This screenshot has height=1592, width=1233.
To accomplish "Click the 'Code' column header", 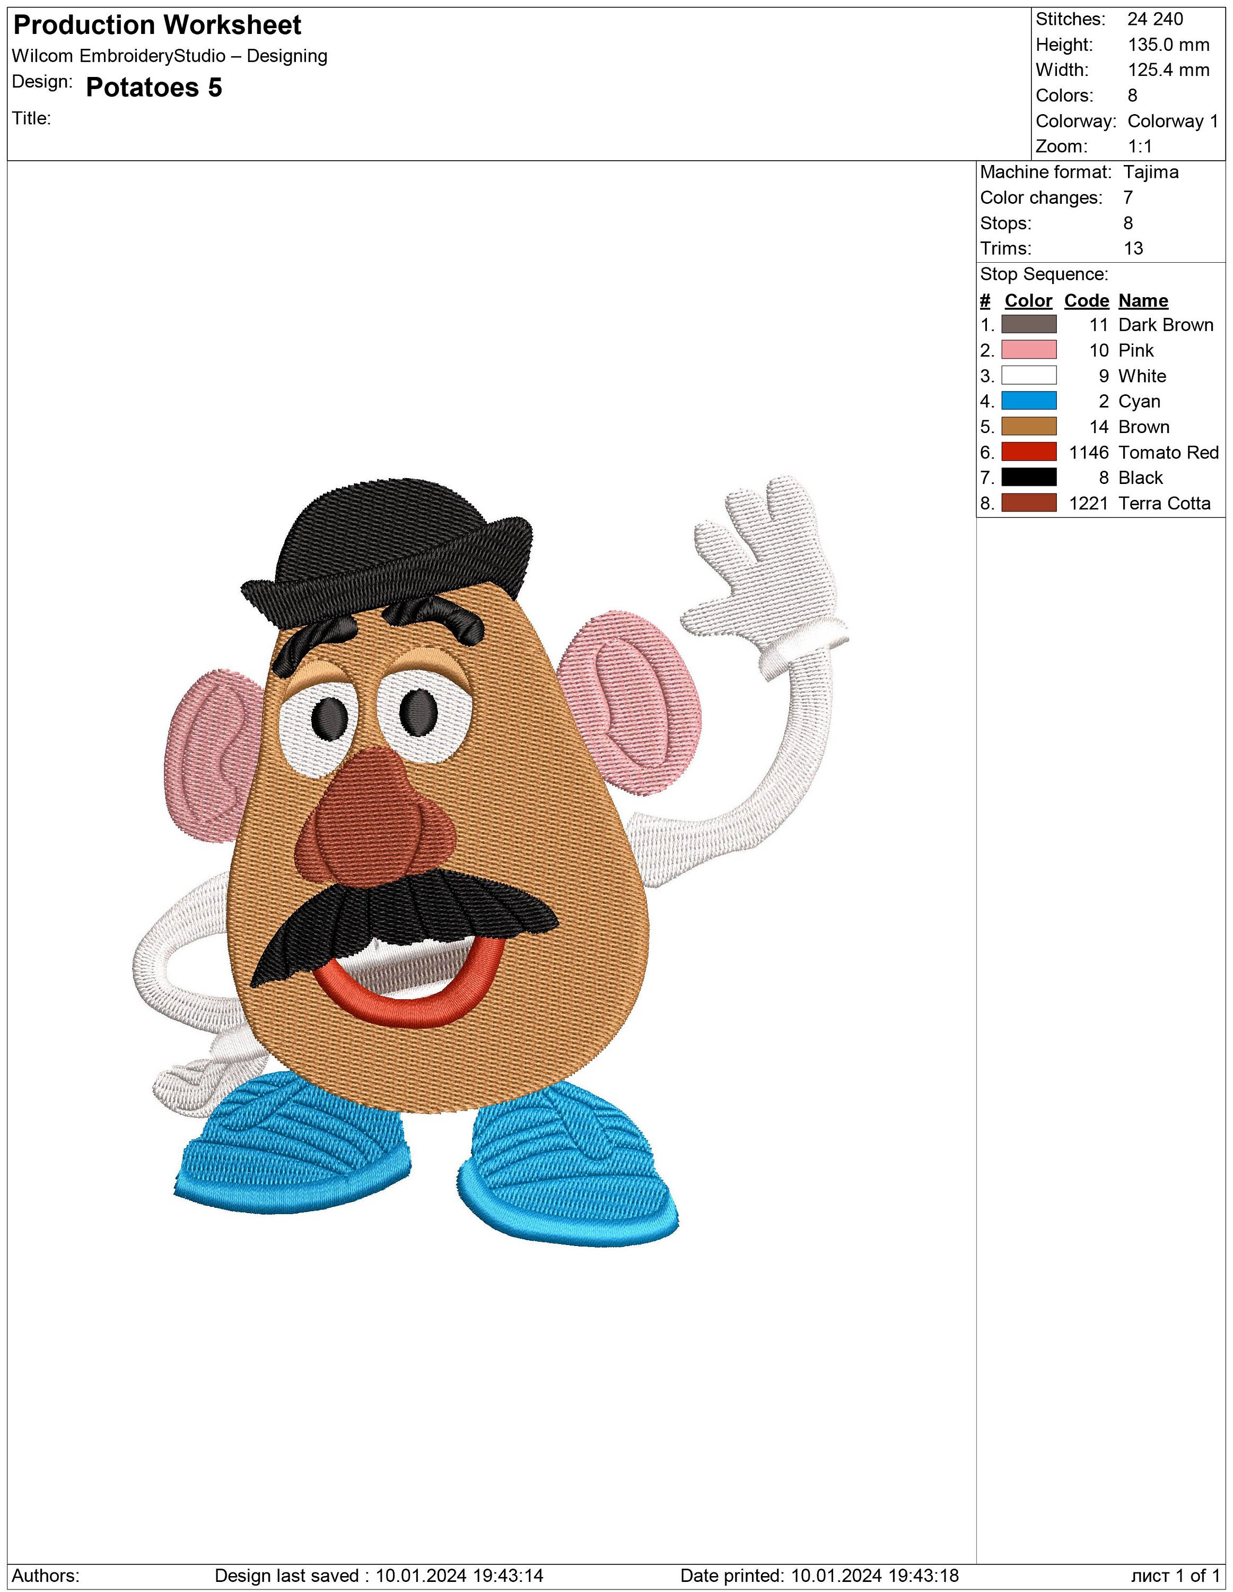I will (x=1087, y=300).
